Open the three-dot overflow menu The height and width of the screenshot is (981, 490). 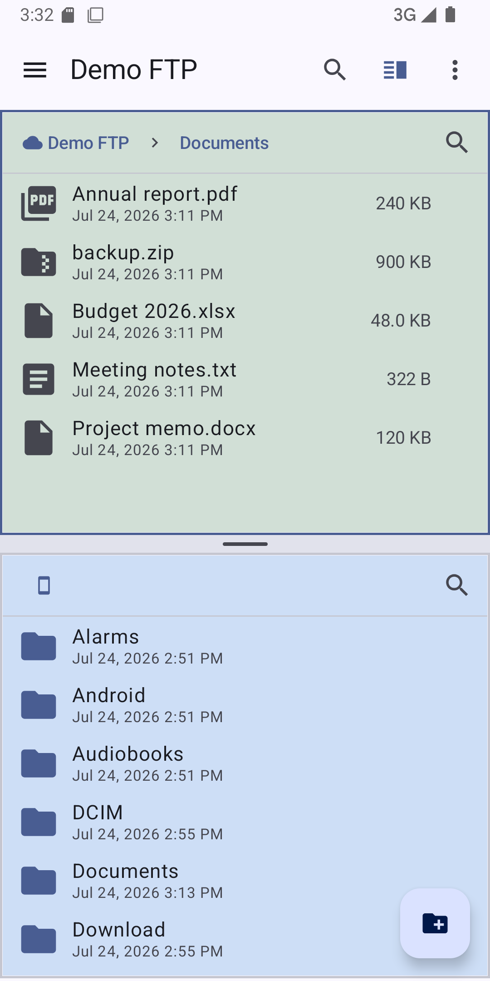click(455, 70)
